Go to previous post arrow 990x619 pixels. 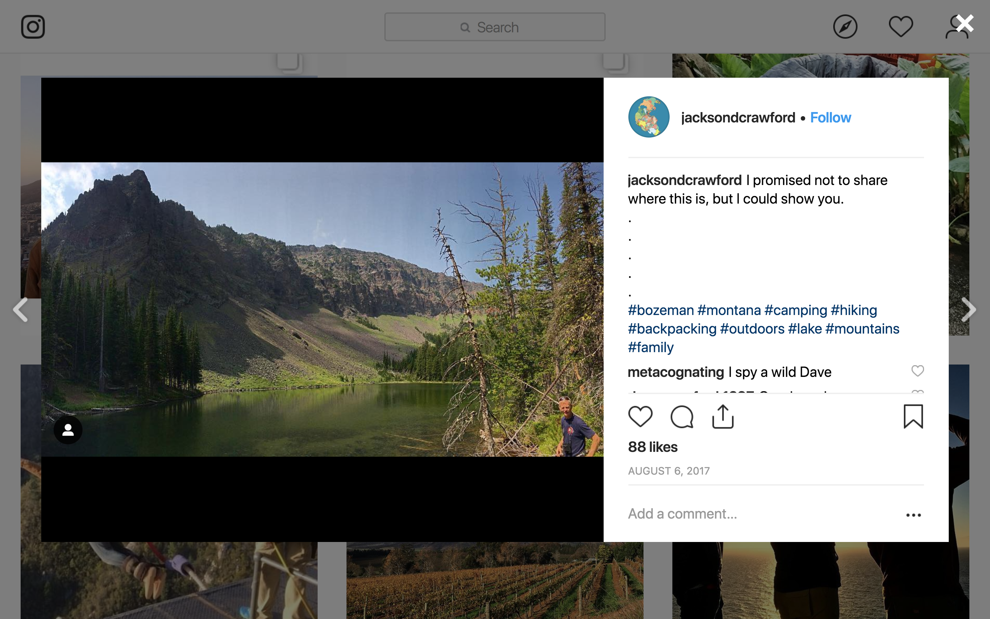[21, 309]
